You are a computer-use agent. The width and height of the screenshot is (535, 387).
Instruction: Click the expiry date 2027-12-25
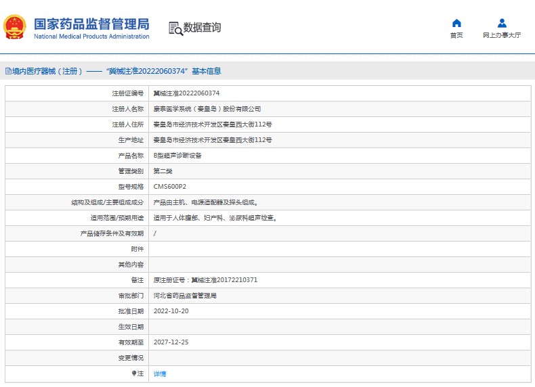[x=171, y=342]
